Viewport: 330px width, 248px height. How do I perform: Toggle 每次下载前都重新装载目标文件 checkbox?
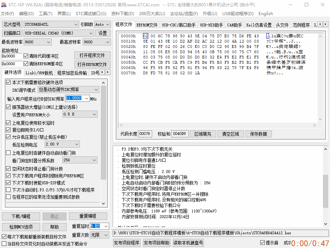pyautogui.click(x=4, y=237)
